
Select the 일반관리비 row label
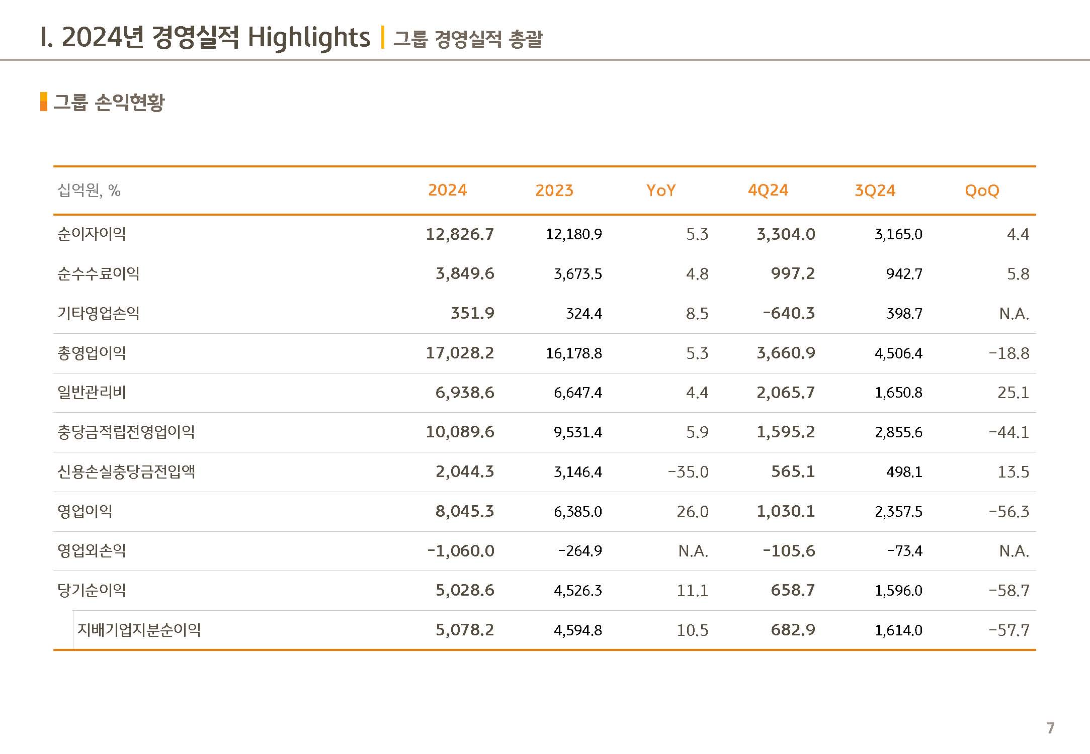92,392
